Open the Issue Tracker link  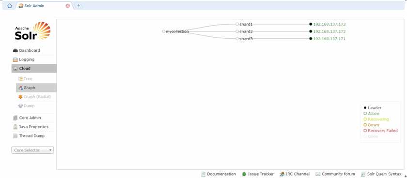pyautogui.click(x=261, y=174)
